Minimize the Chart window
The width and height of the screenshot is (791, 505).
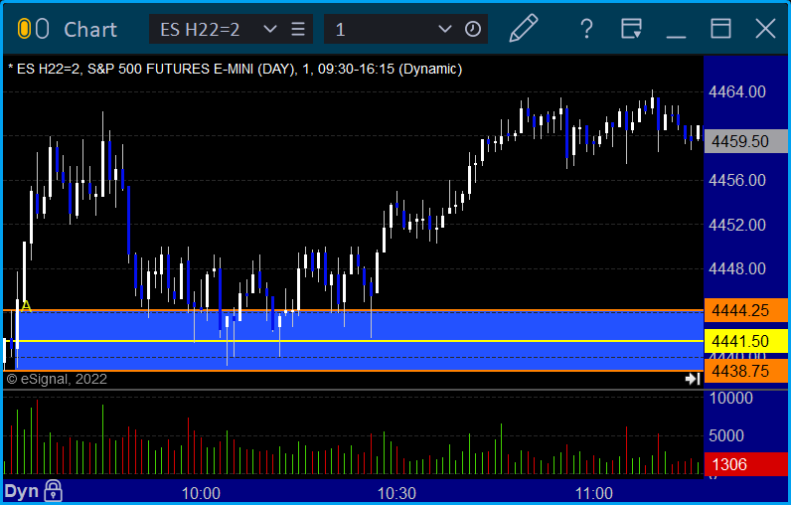[x=676, y=37]
